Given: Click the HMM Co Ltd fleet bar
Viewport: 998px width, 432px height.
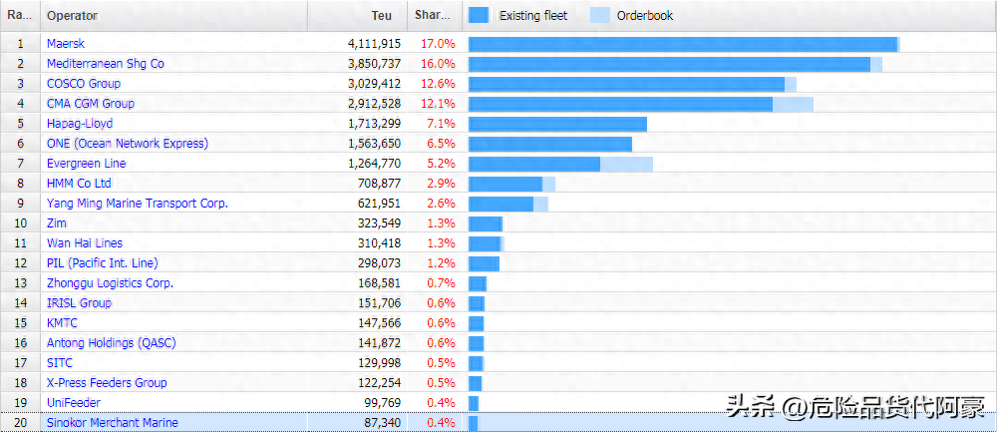Looking at the screenshot, I should (511, 183).
